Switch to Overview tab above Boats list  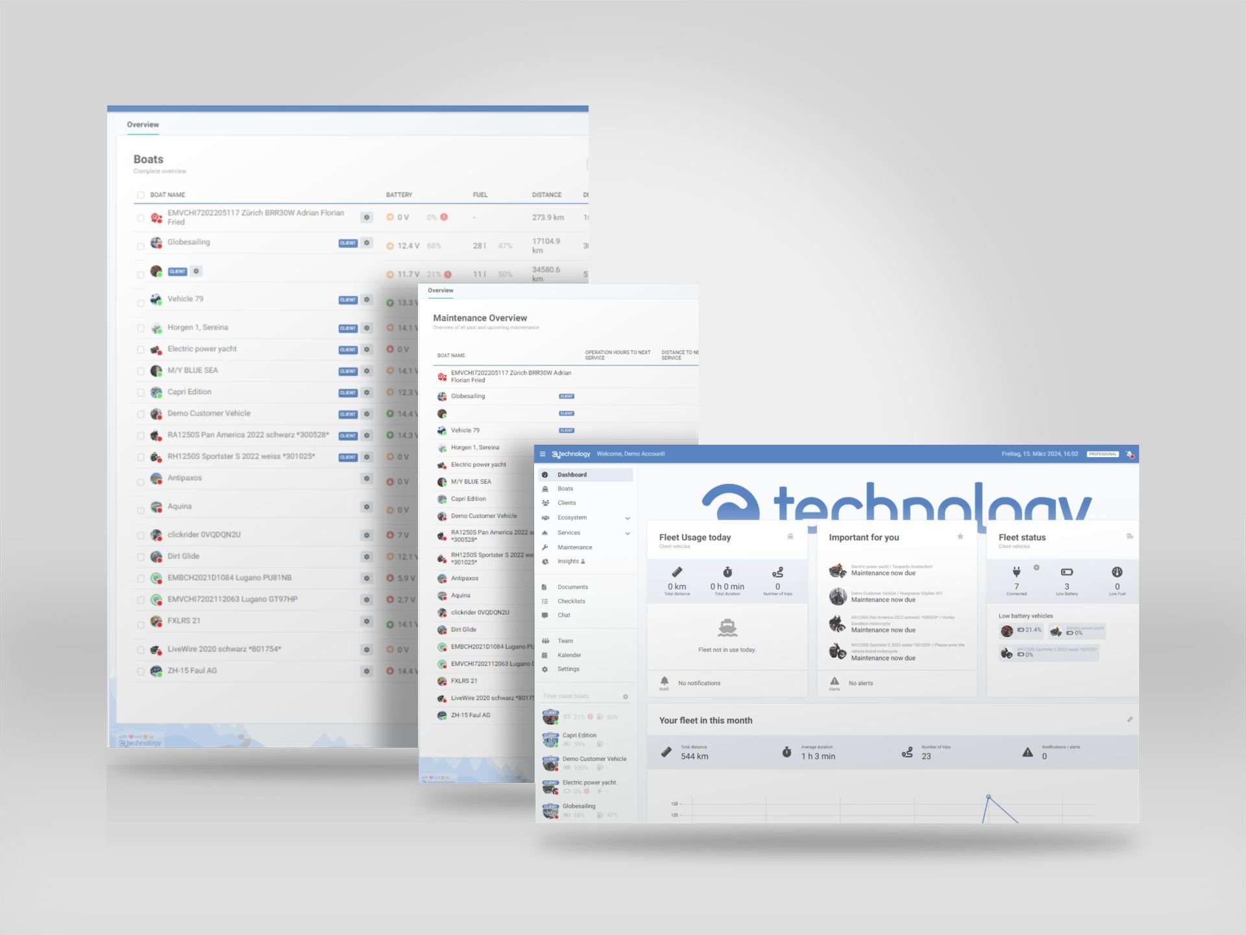(143, 125)
